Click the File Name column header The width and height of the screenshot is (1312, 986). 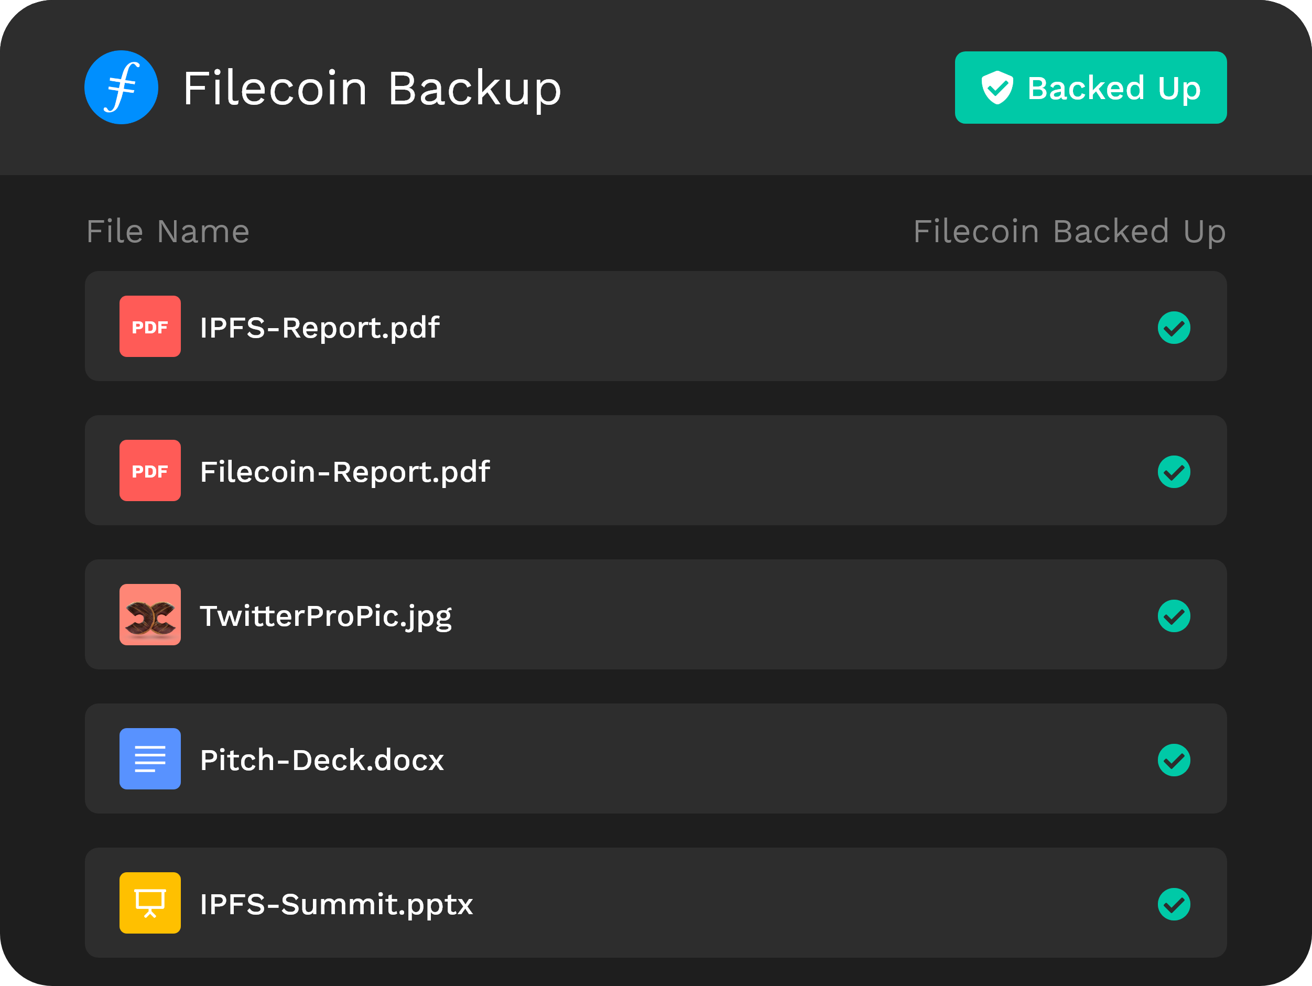tap(168, 231)
